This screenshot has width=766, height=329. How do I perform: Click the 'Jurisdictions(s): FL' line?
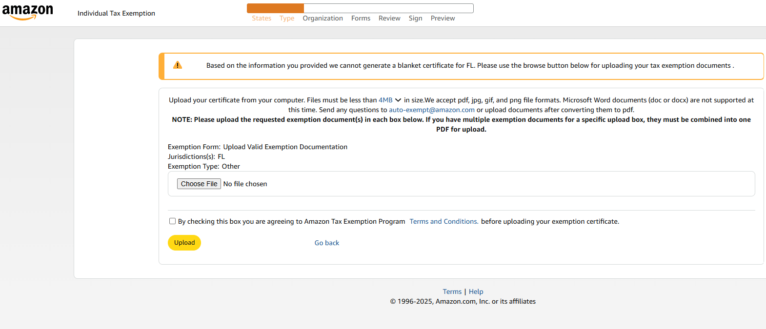(x=196, y=156)
